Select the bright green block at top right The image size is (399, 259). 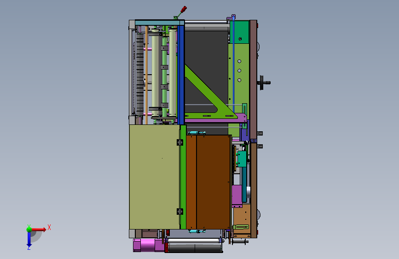point(239,32)
